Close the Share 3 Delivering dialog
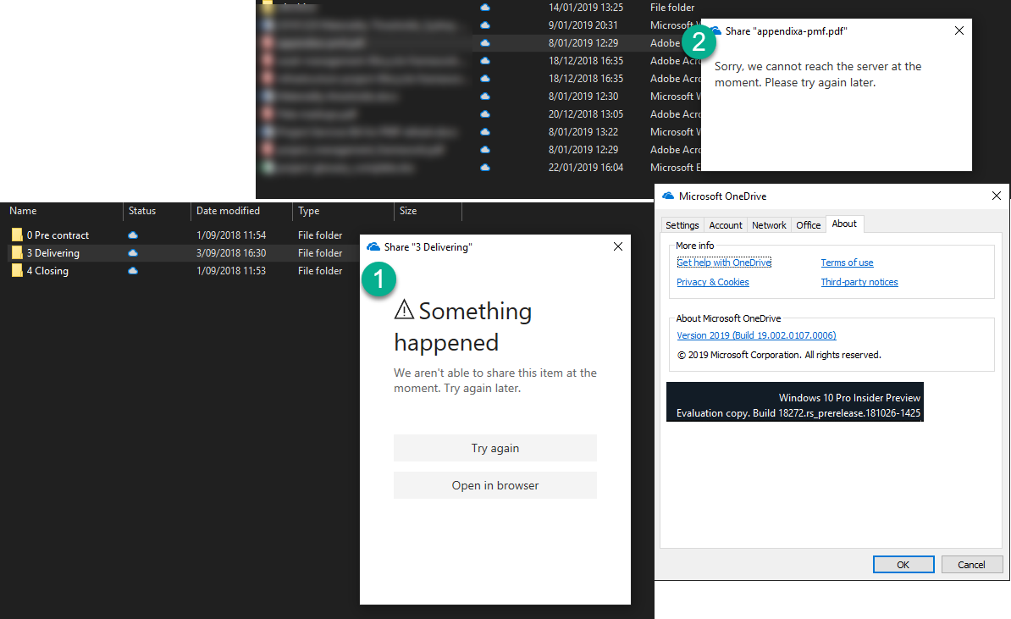Viewport: 1011px width, 619px height. click(617, 246)
